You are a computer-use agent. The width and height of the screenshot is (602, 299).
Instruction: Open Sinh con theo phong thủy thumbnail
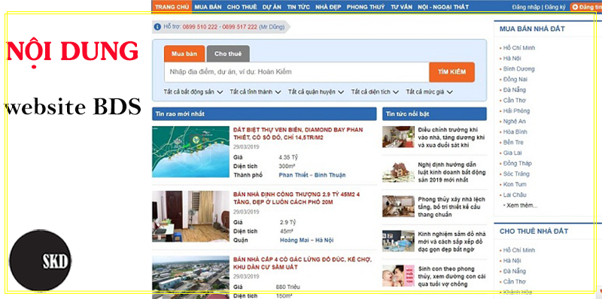point(398,276)
